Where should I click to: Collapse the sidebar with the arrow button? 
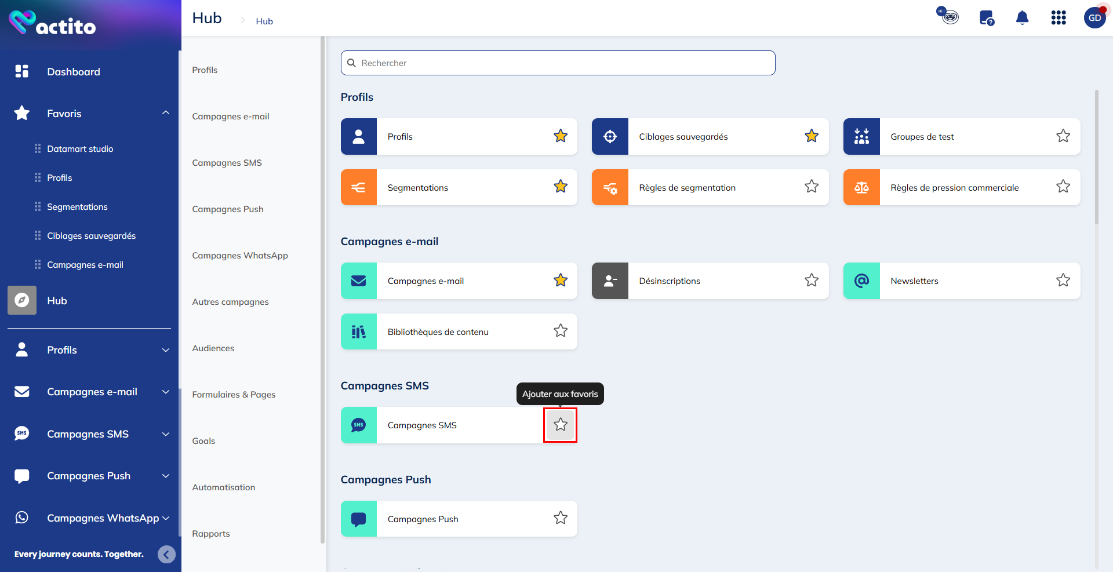[166, 555]
